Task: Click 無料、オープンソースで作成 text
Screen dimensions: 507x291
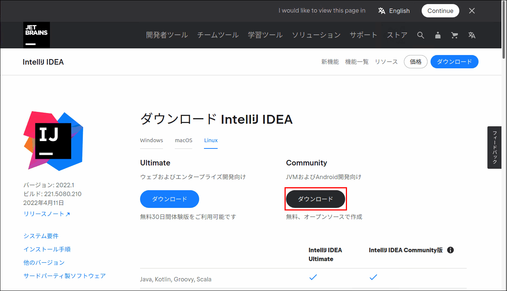Action: [x=324, y=217]
